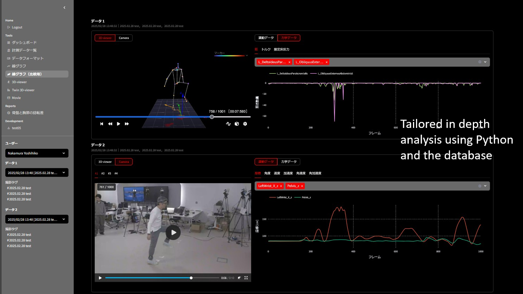Expand the データ2 series selector dropdown
This screenshot has height=294, width=523.
(485, 186)
